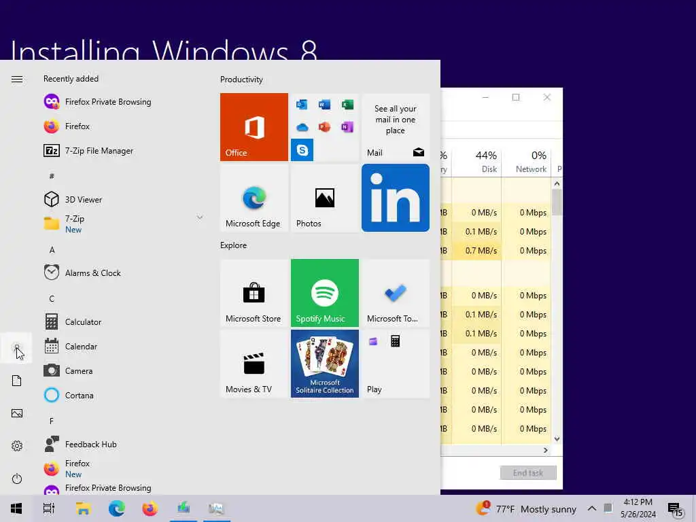Open OneDrive icon in Office apps tile

302,127
